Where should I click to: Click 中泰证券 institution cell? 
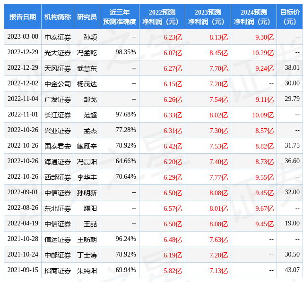tap(58, 37)
